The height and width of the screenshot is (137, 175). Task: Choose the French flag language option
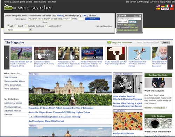[171, 6]
